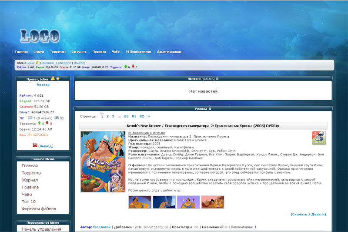Open Торренты in the top navigation
The width and height of the screenshot is (348, 232).
(x=58, y=52)
